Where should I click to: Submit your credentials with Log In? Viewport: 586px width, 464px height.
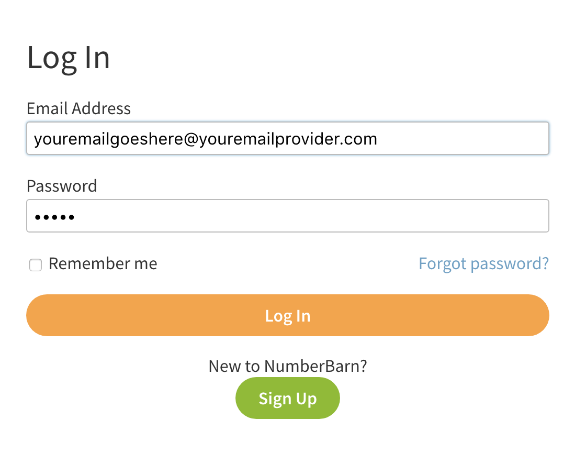tap(287, 315)
